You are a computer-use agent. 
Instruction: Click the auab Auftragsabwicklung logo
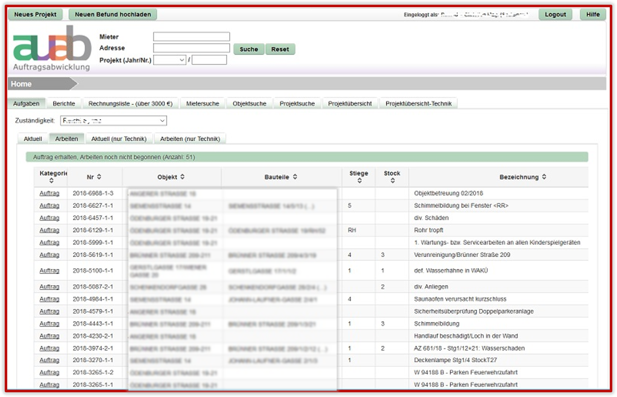pos(52,48)
